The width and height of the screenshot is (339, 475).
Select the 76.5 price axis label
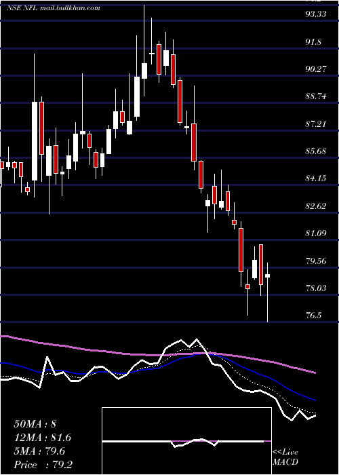[313, 316]
